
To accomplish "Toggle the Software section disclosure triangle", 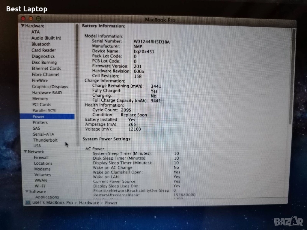I will point(27,192).
